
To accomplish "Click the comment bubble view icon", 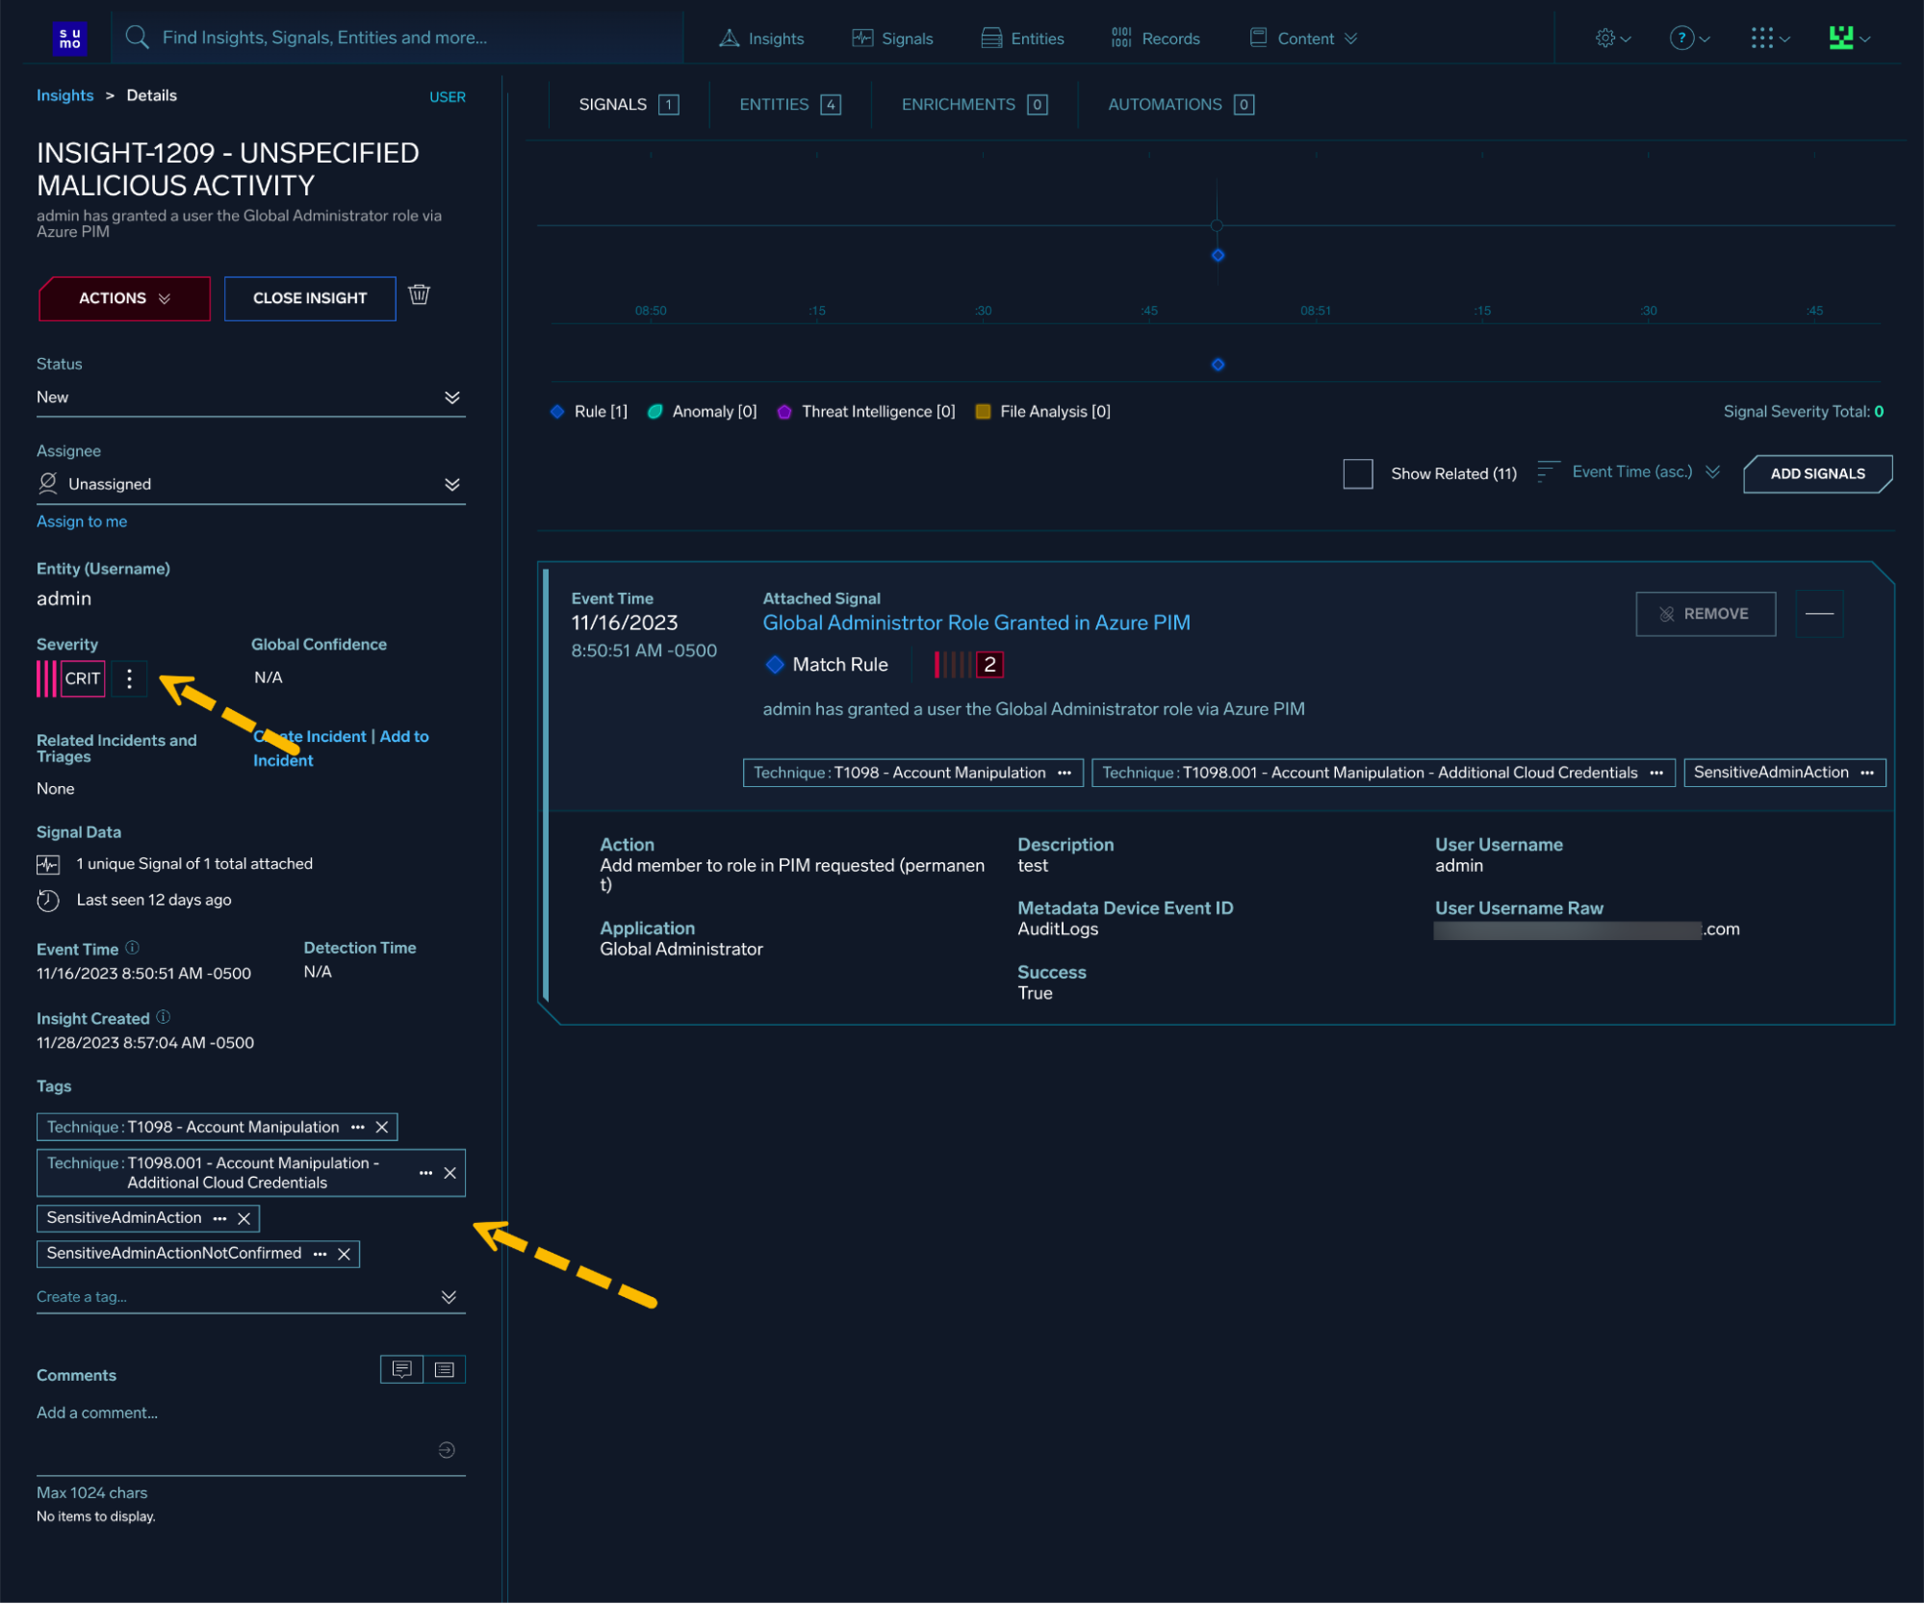I will point(402,1369).
